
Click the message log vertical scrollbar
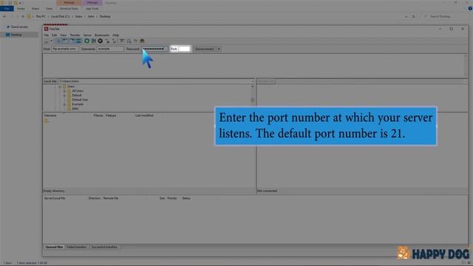pos(466,66)
